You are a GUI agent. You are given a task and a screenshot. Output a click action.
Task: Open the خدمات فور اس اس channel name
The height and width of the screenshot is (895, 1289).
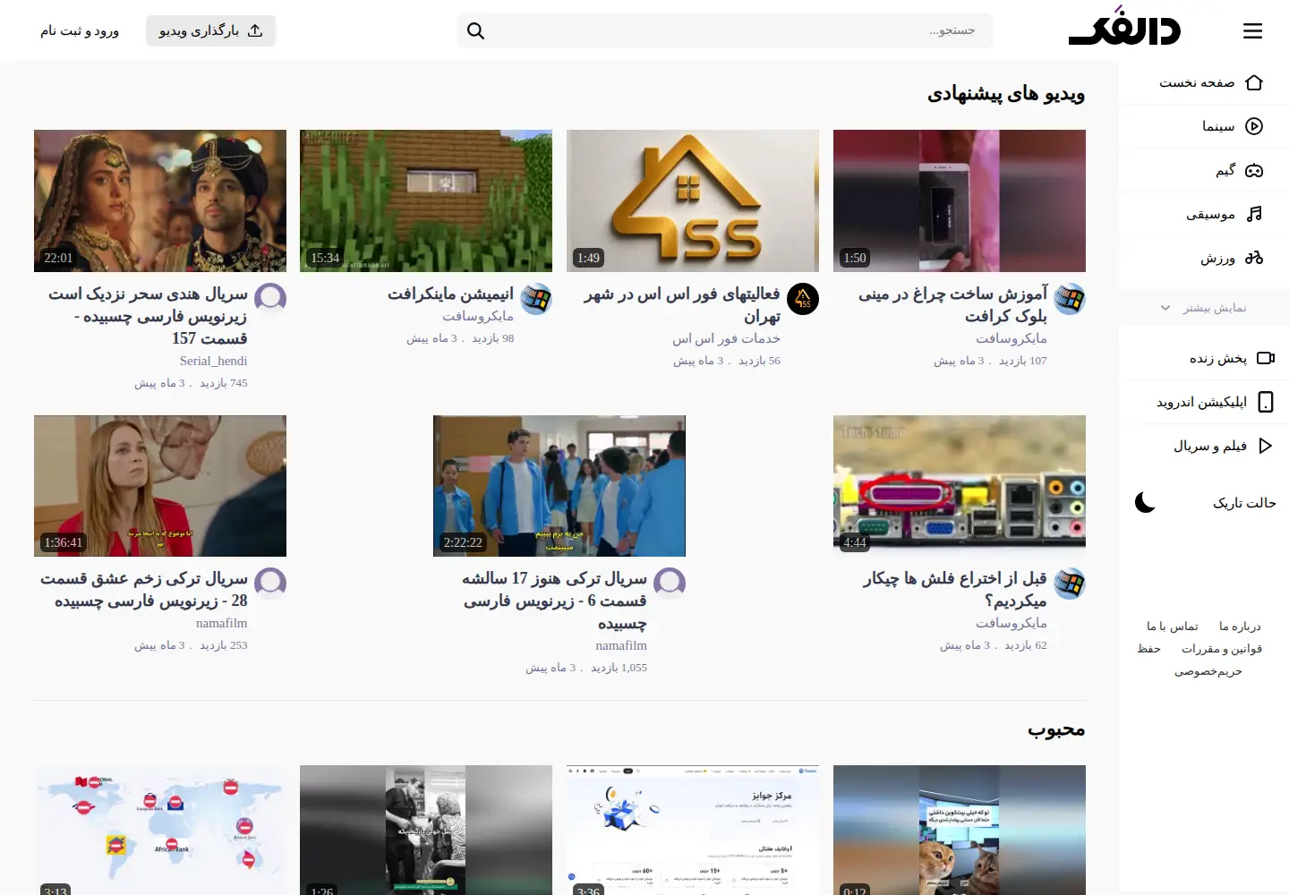point(727,338)
